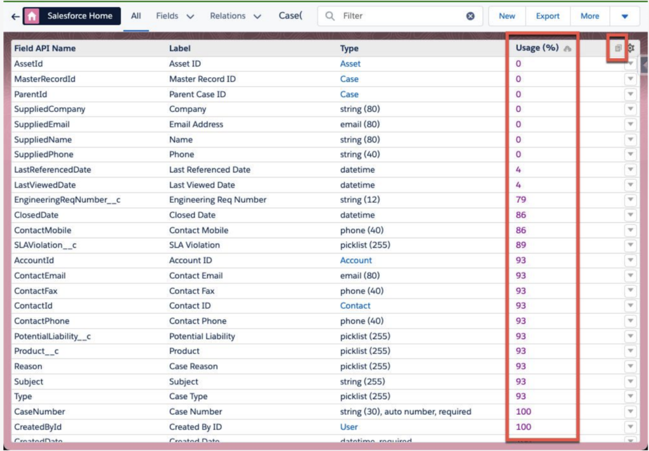Open the Contact type link for ContactId
The width and height of the screenshot is (649, 451).
click(x=355, y=306)
